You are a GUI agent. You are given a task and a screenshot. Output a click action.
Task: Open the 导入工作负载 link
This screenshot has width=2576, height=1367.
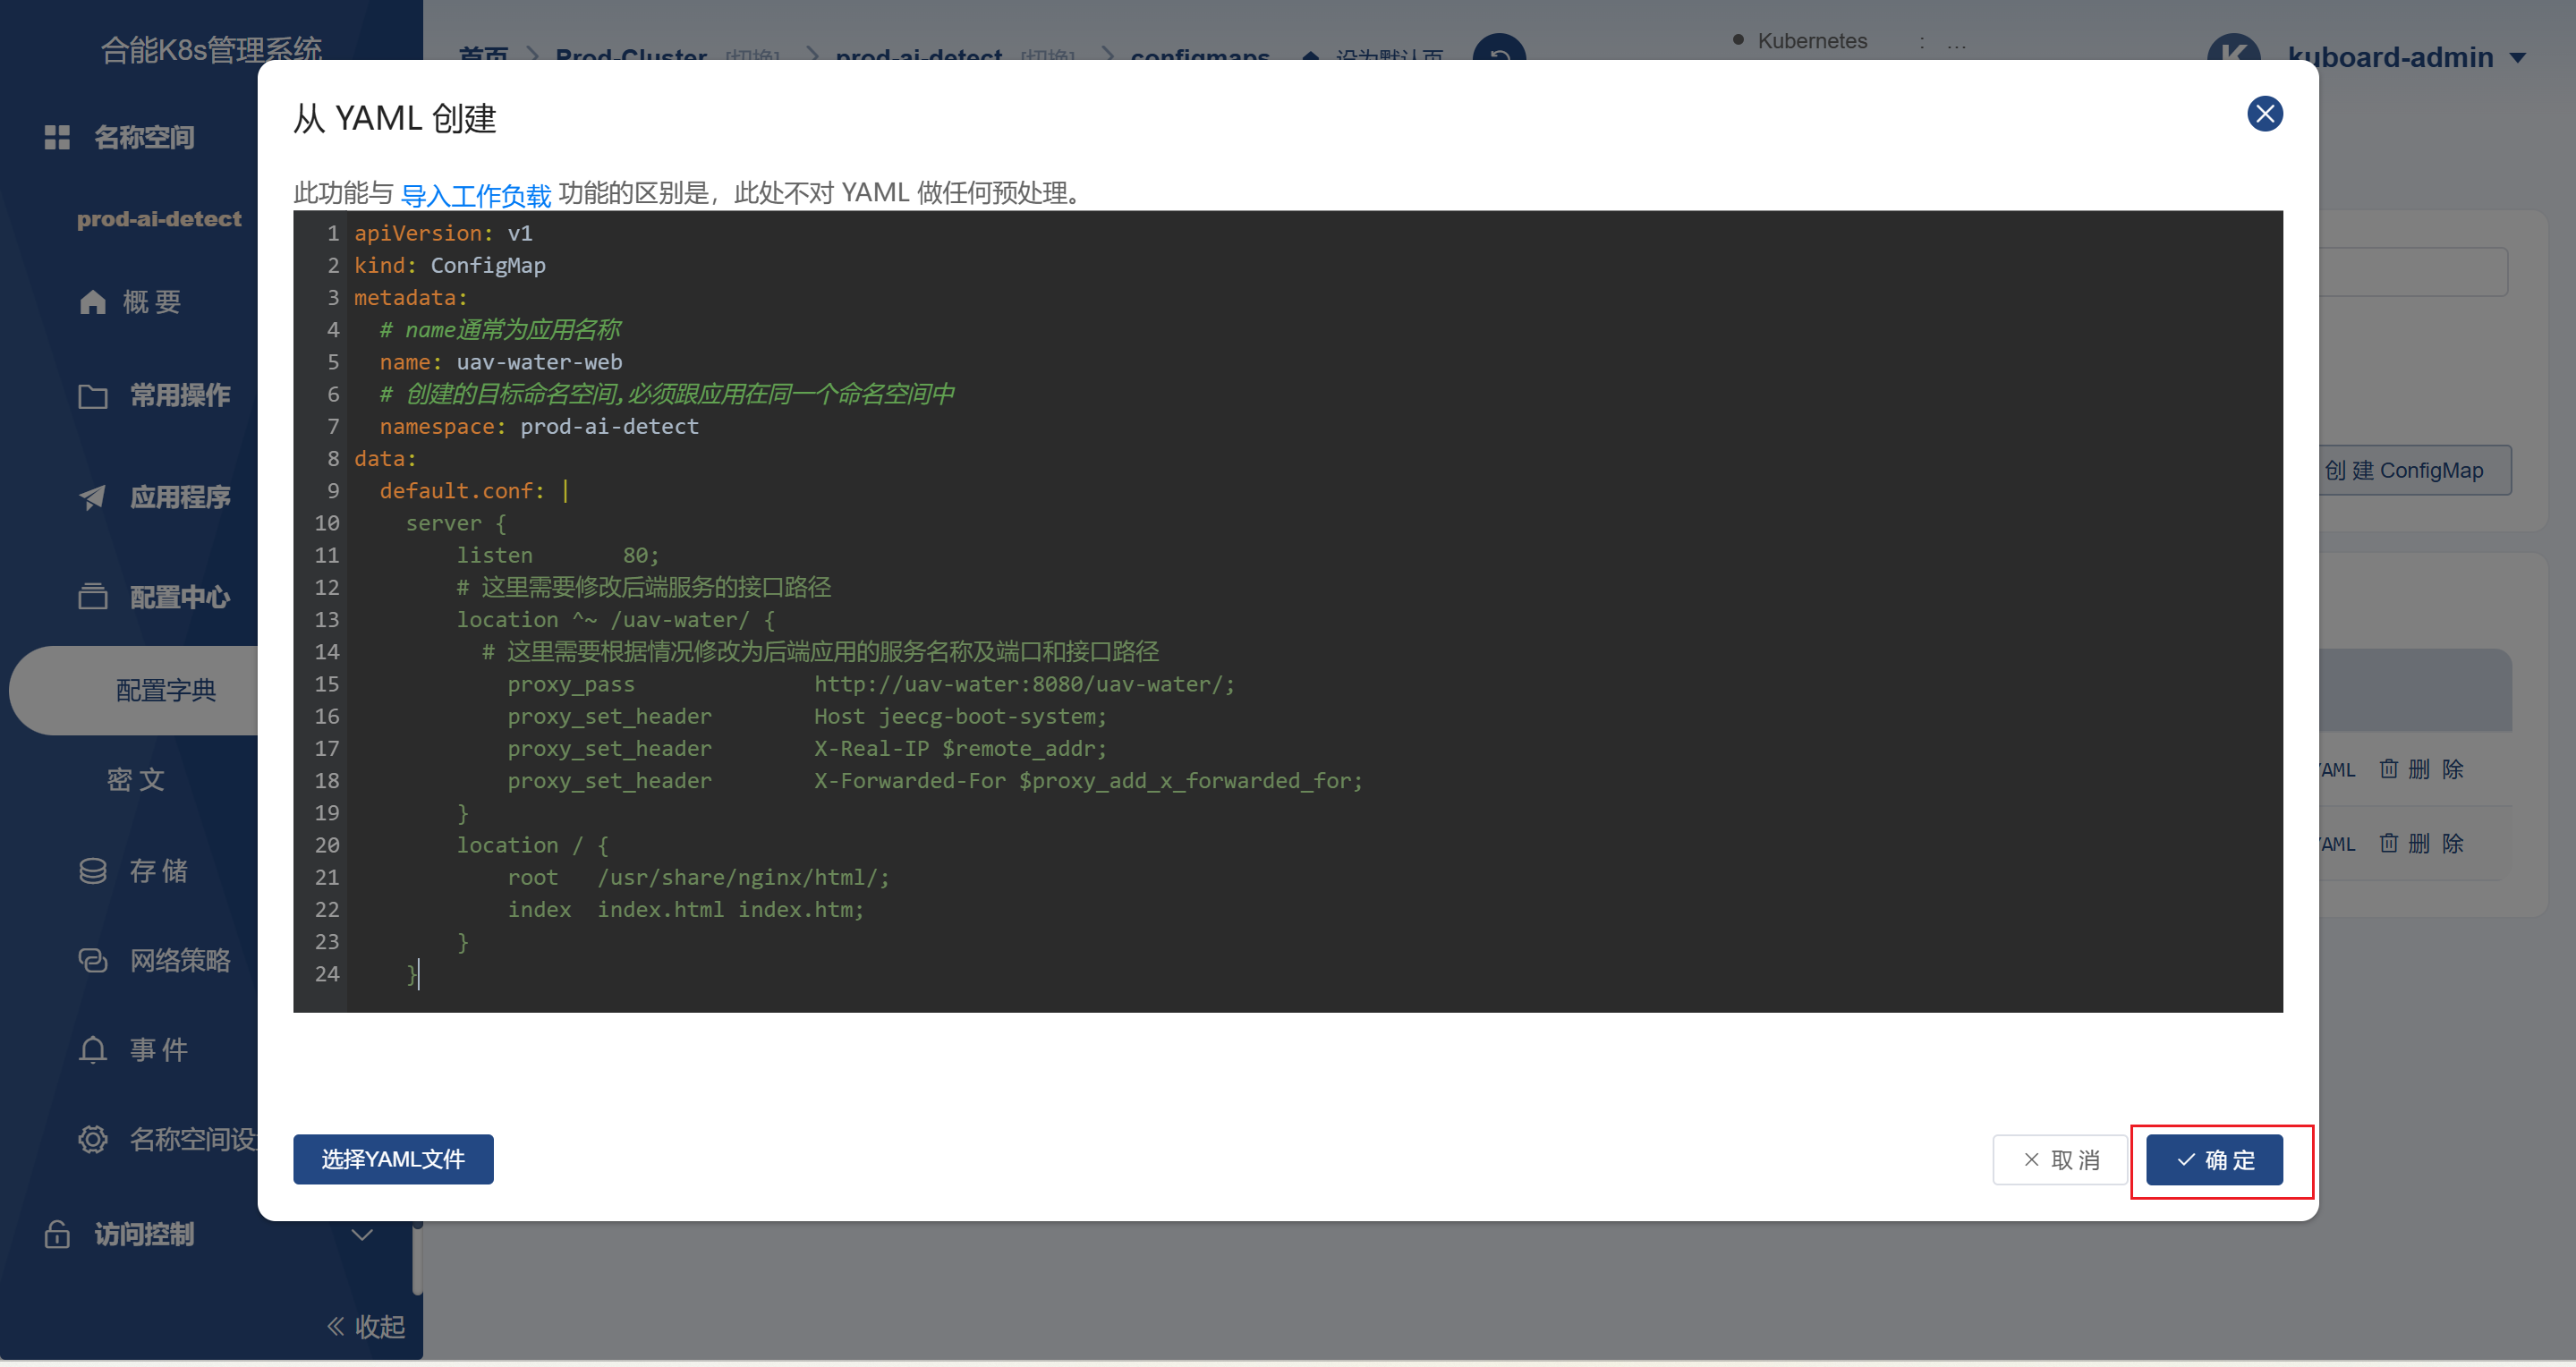(475, 194)
